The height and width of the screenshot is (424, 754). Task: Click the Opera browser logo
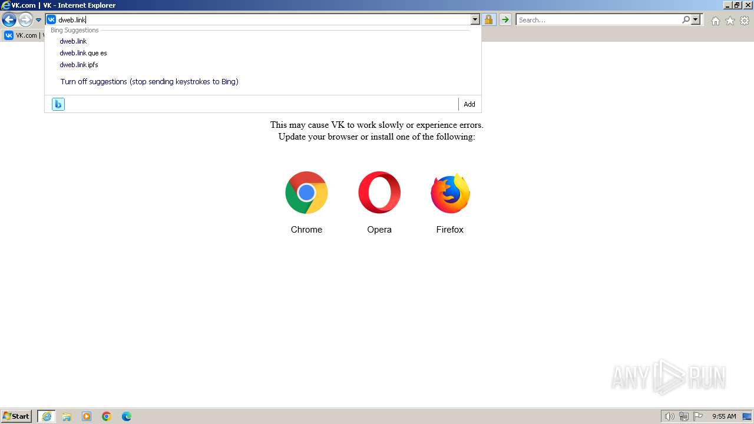pyautogui.click(x=379, y=193)
